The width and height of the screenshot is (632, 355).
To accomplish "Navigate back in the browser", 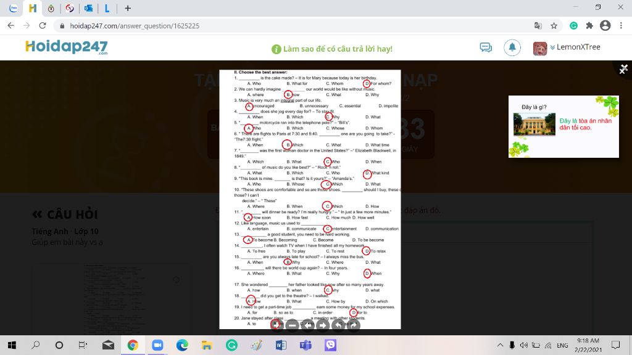I will tap(11, 26).
